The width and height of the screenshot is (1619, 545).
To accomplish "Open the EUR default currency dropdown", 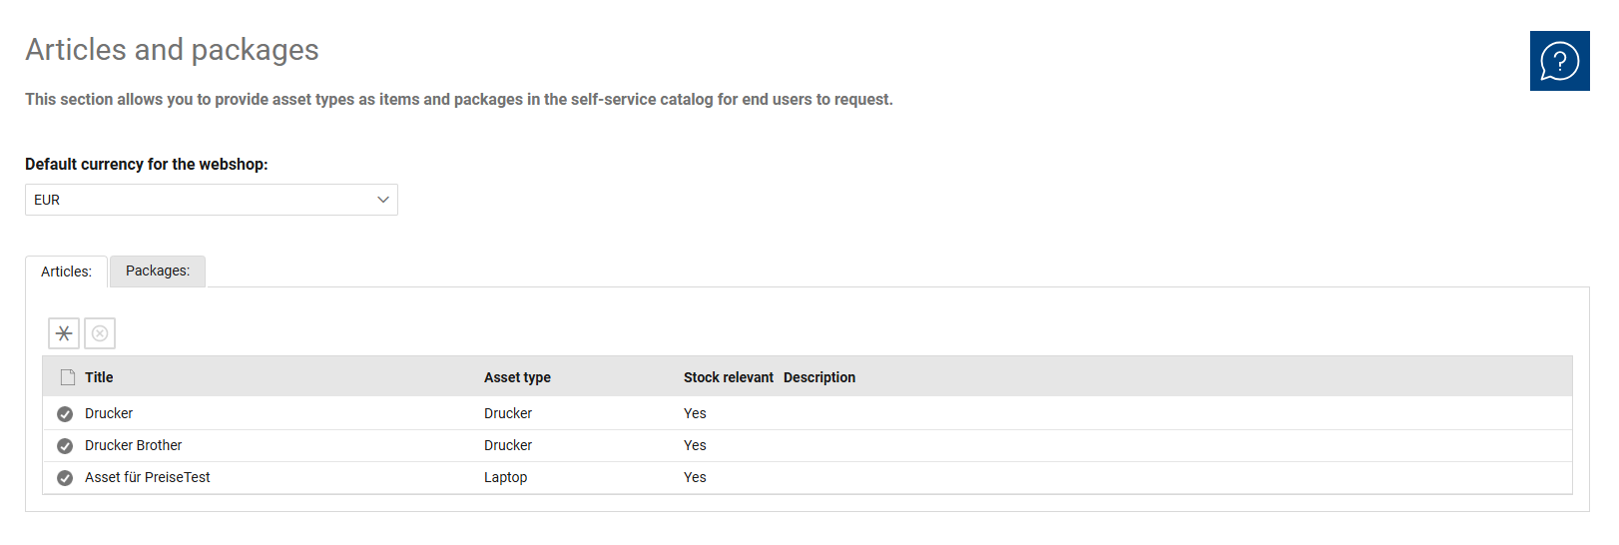I will [x=212, y=200].
